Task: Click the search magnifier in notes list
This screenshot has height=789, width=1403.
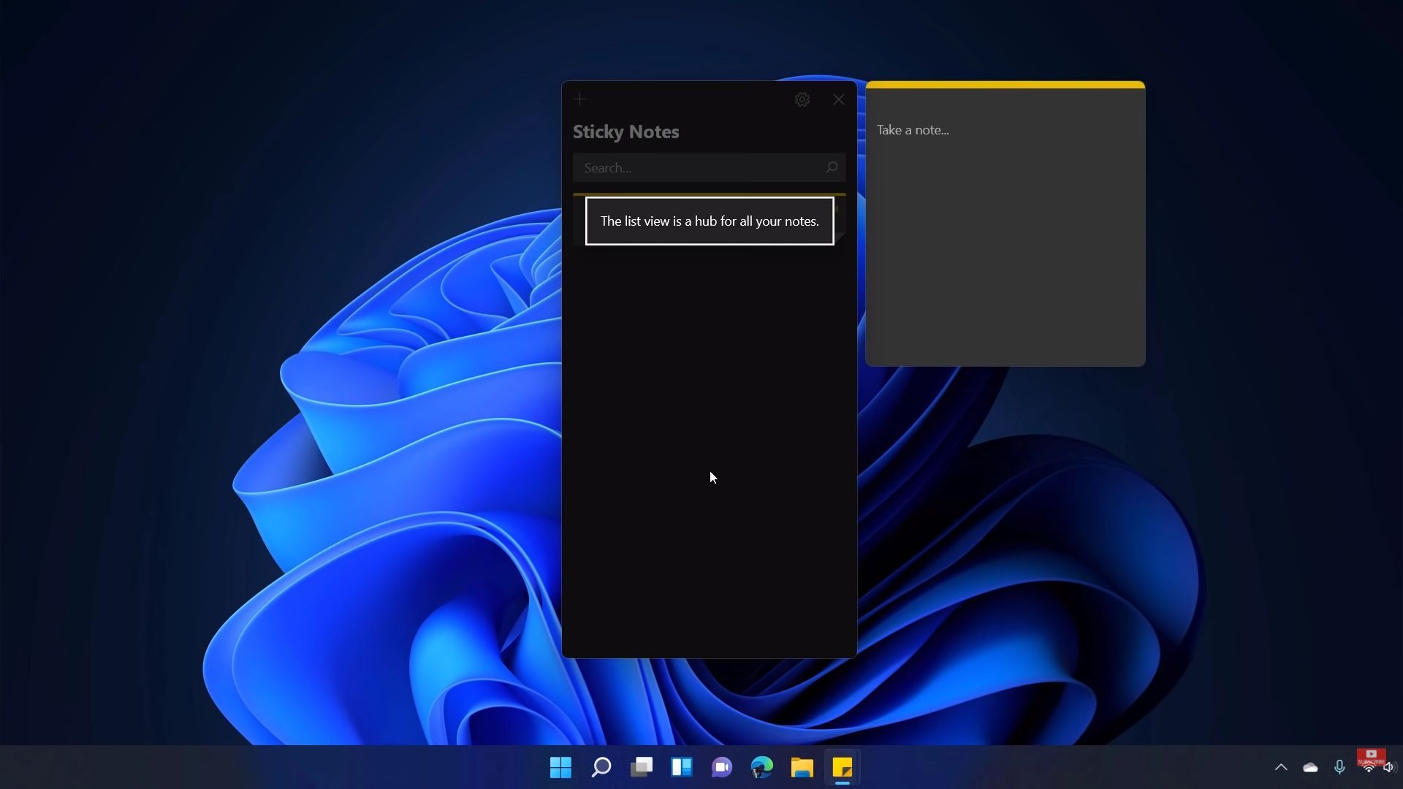Action: click(x=832, y=168)
